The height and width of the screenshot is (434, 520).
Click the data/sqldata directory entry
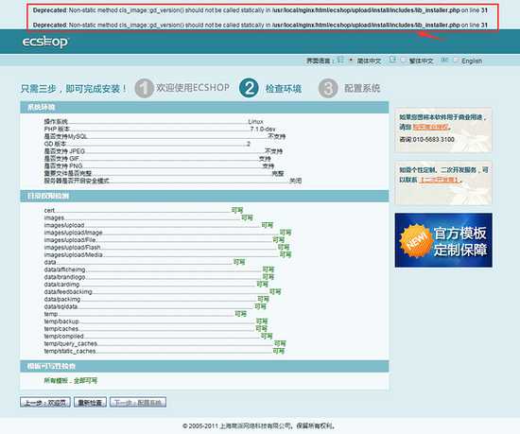coord(61,306)
